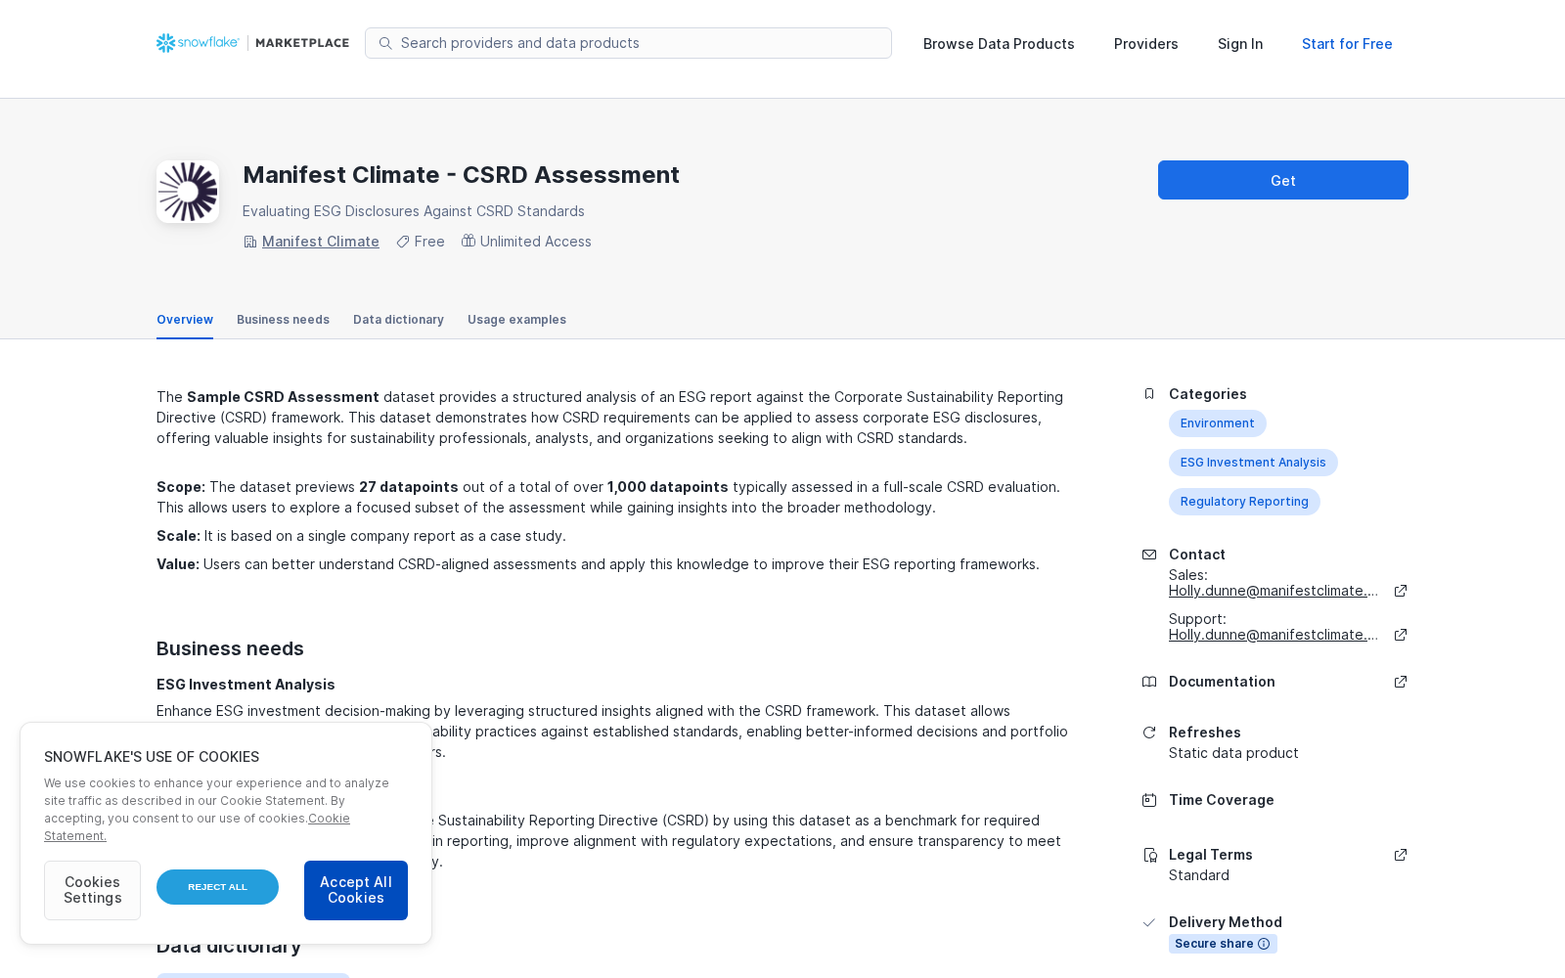This screenshot has width=1565, height=978.
Task: Click the Manifest Climate - CSRD Assessment title
Action: 461,175
